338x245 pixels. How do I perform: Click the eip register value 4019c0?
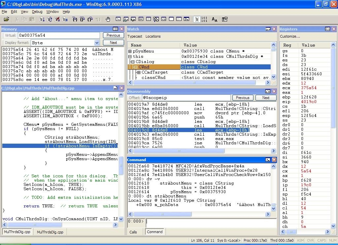(x=309, y=102)
